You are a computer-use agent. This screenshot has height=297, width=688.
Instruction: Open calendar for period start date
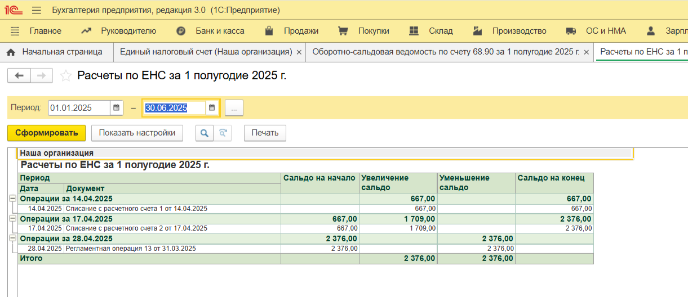pos(116,108)
